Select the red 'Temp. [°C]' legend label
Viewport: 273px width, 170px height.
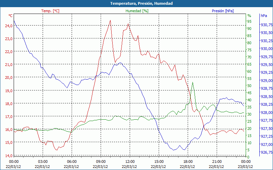50,11
